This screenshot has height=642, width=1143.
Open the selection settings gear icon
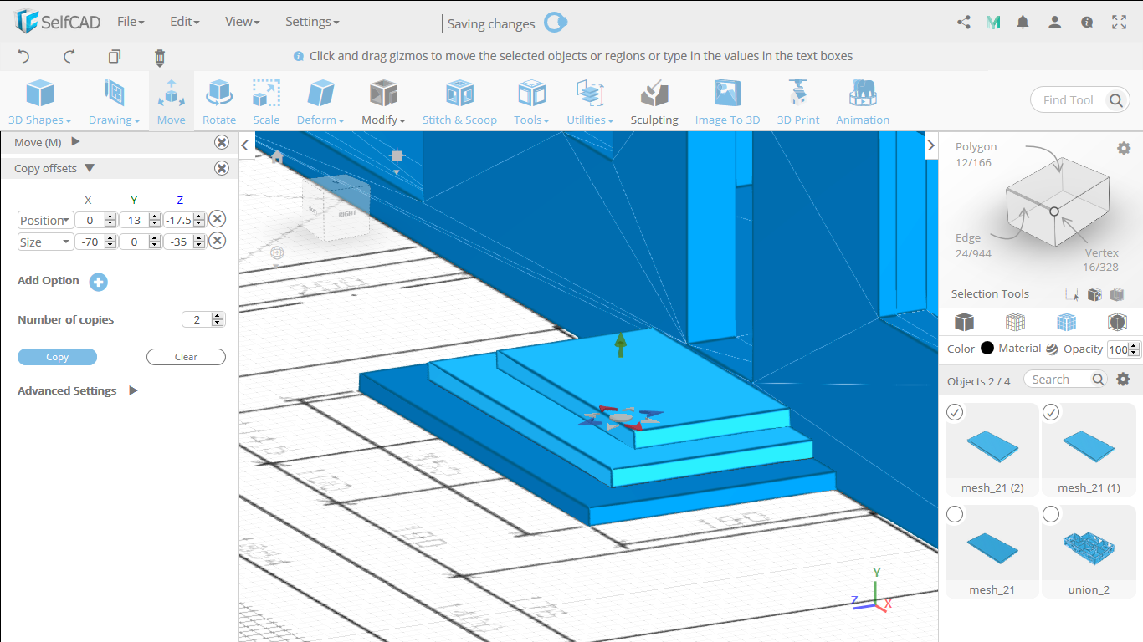1124,148
